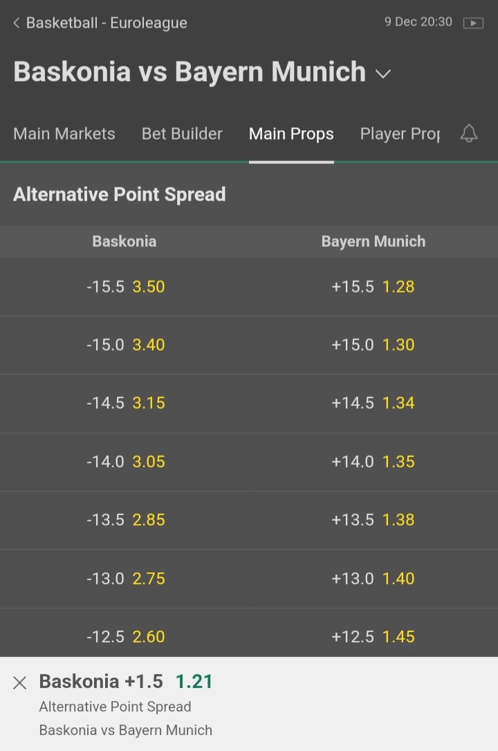Add Bayern Munich +14.5 at 1.34

point(373,403)
